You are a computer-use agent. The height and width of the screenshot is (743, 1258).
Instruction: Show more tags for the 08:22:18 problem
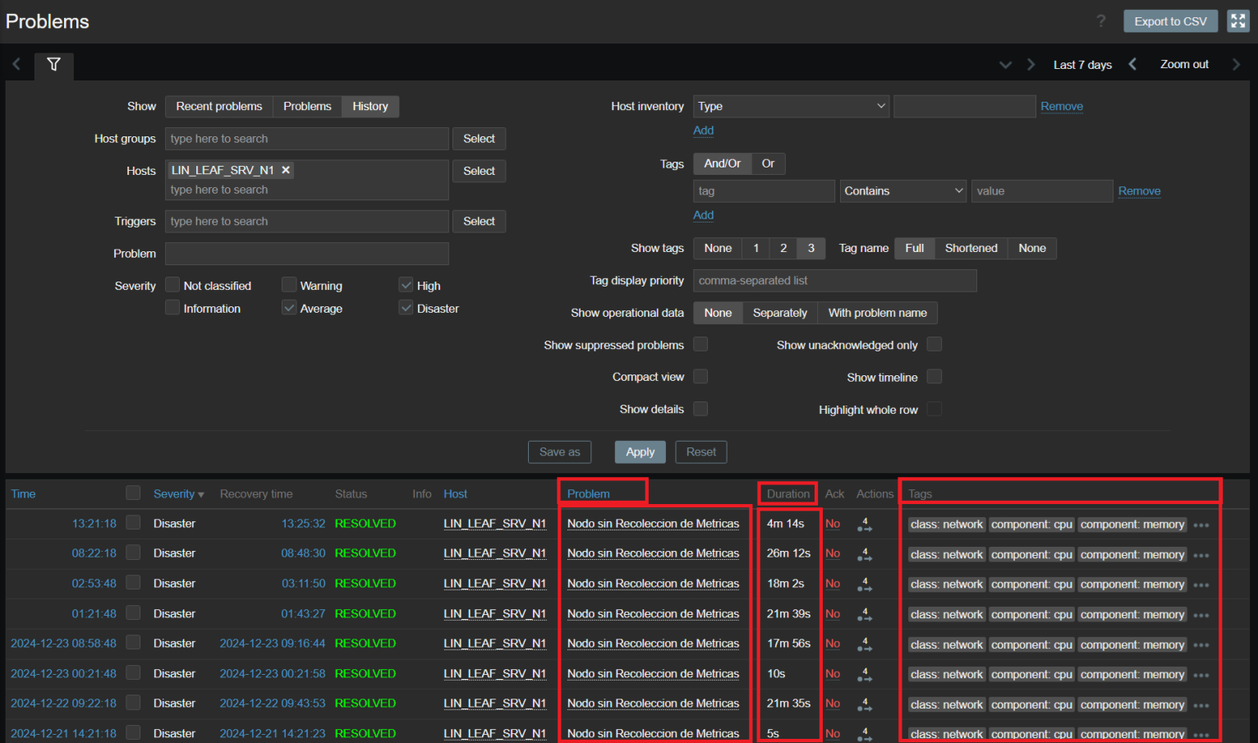(x=1201, y=555)
